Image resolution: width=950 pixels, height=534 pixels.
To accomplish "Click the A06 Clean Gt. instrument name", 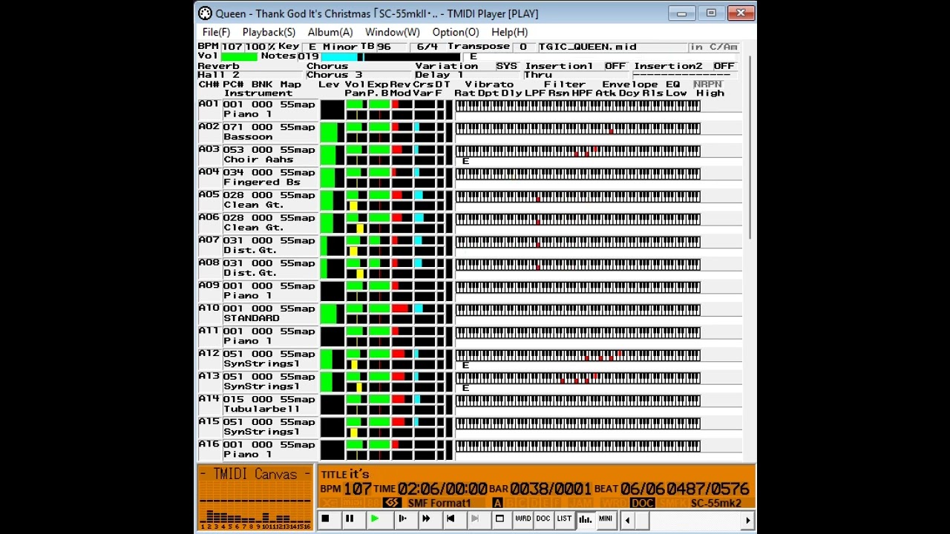I will tap(253, 228).
